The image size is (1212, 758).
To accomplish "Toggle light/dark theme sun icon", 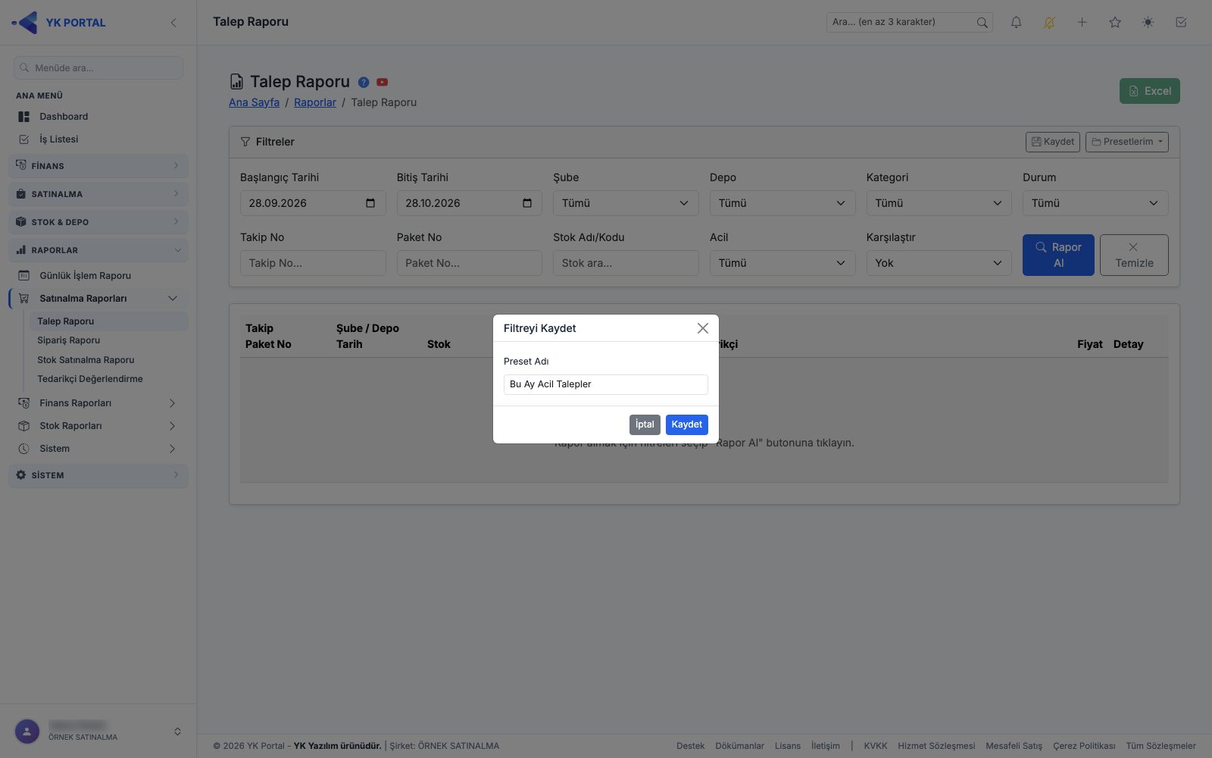I will 1148,23.
